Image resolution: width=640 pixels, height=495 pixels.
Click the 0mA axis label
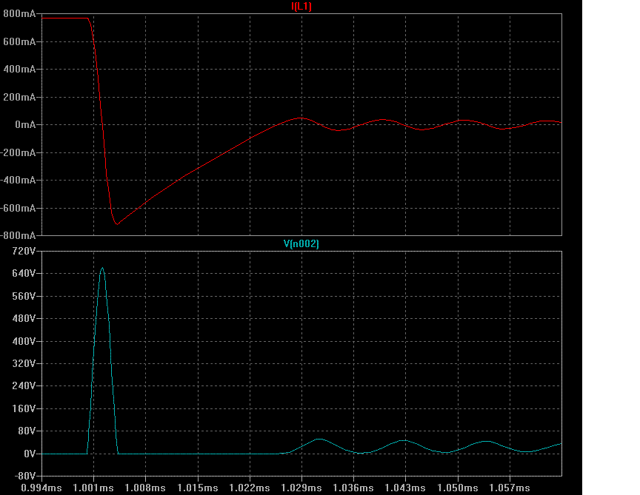[25, 125]
